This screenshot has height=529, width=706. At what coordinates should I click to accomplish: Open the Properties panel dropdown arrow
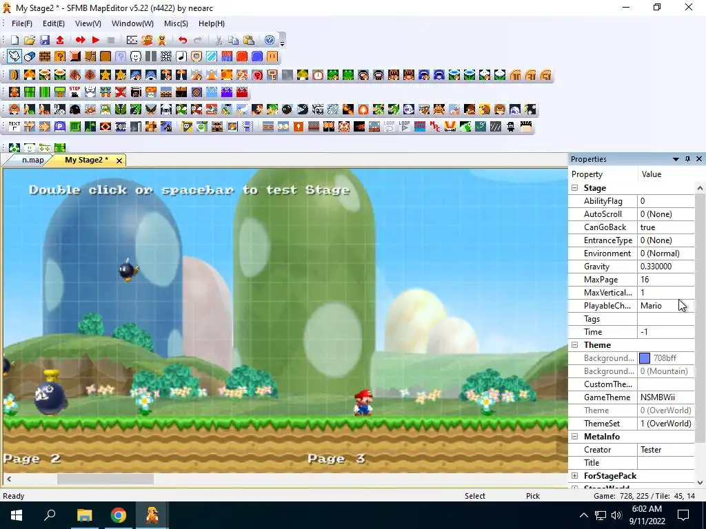tap(676, 159)
